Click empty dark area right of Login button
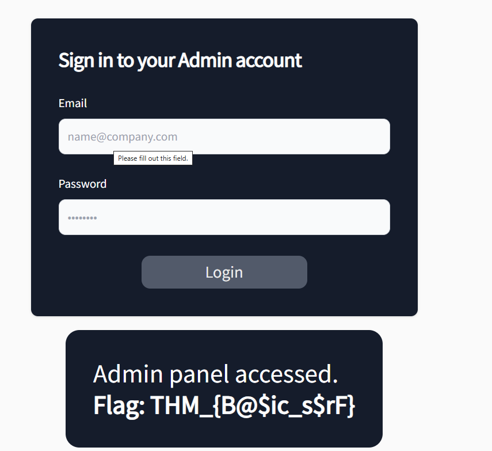The image size is (492, 451). pyautogui.click(x=362, y=272)
